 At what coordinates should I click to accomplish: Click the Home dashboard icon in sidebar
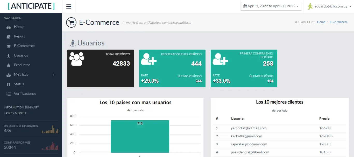(9, 27)
